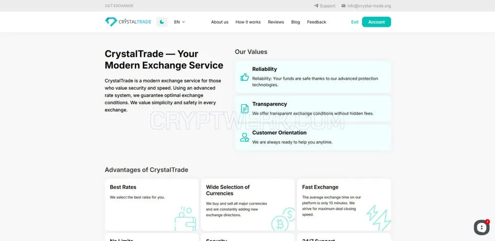This screenshot has height=241, width=495.
Task: Open the EN language dropdown
Action: 179,22
